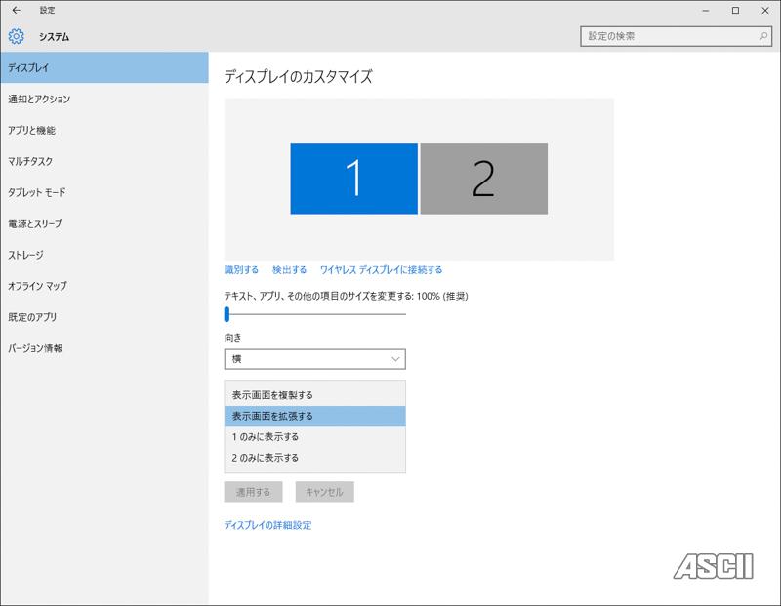The height and width of the screenshot is (606, 781).
Task: Click the text size slider handle
Action: pyautogui.click(x=226, y=314)
